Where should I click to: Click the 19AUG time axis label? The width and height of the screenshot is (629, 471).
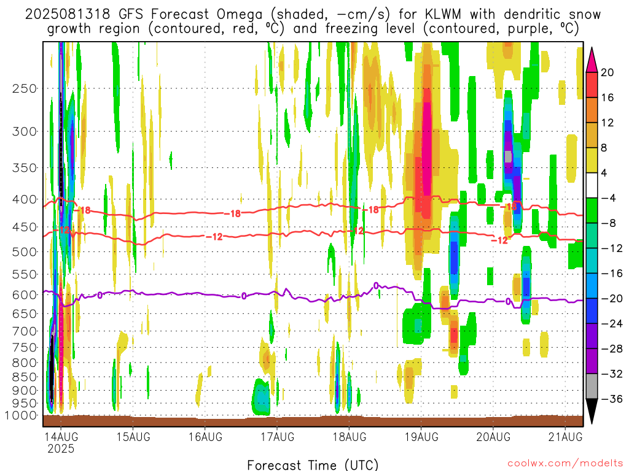point(421,437)
